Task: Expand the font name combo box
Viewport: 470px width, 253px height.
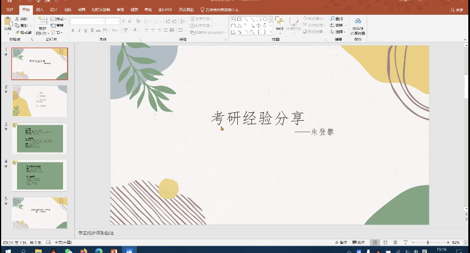Action: [103, 21]
